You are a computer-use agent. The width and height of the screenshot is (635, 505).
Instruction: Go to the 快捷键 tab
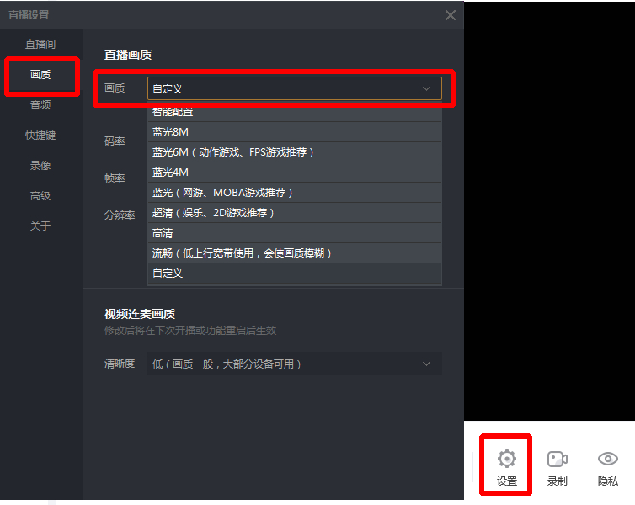[40, 136]
